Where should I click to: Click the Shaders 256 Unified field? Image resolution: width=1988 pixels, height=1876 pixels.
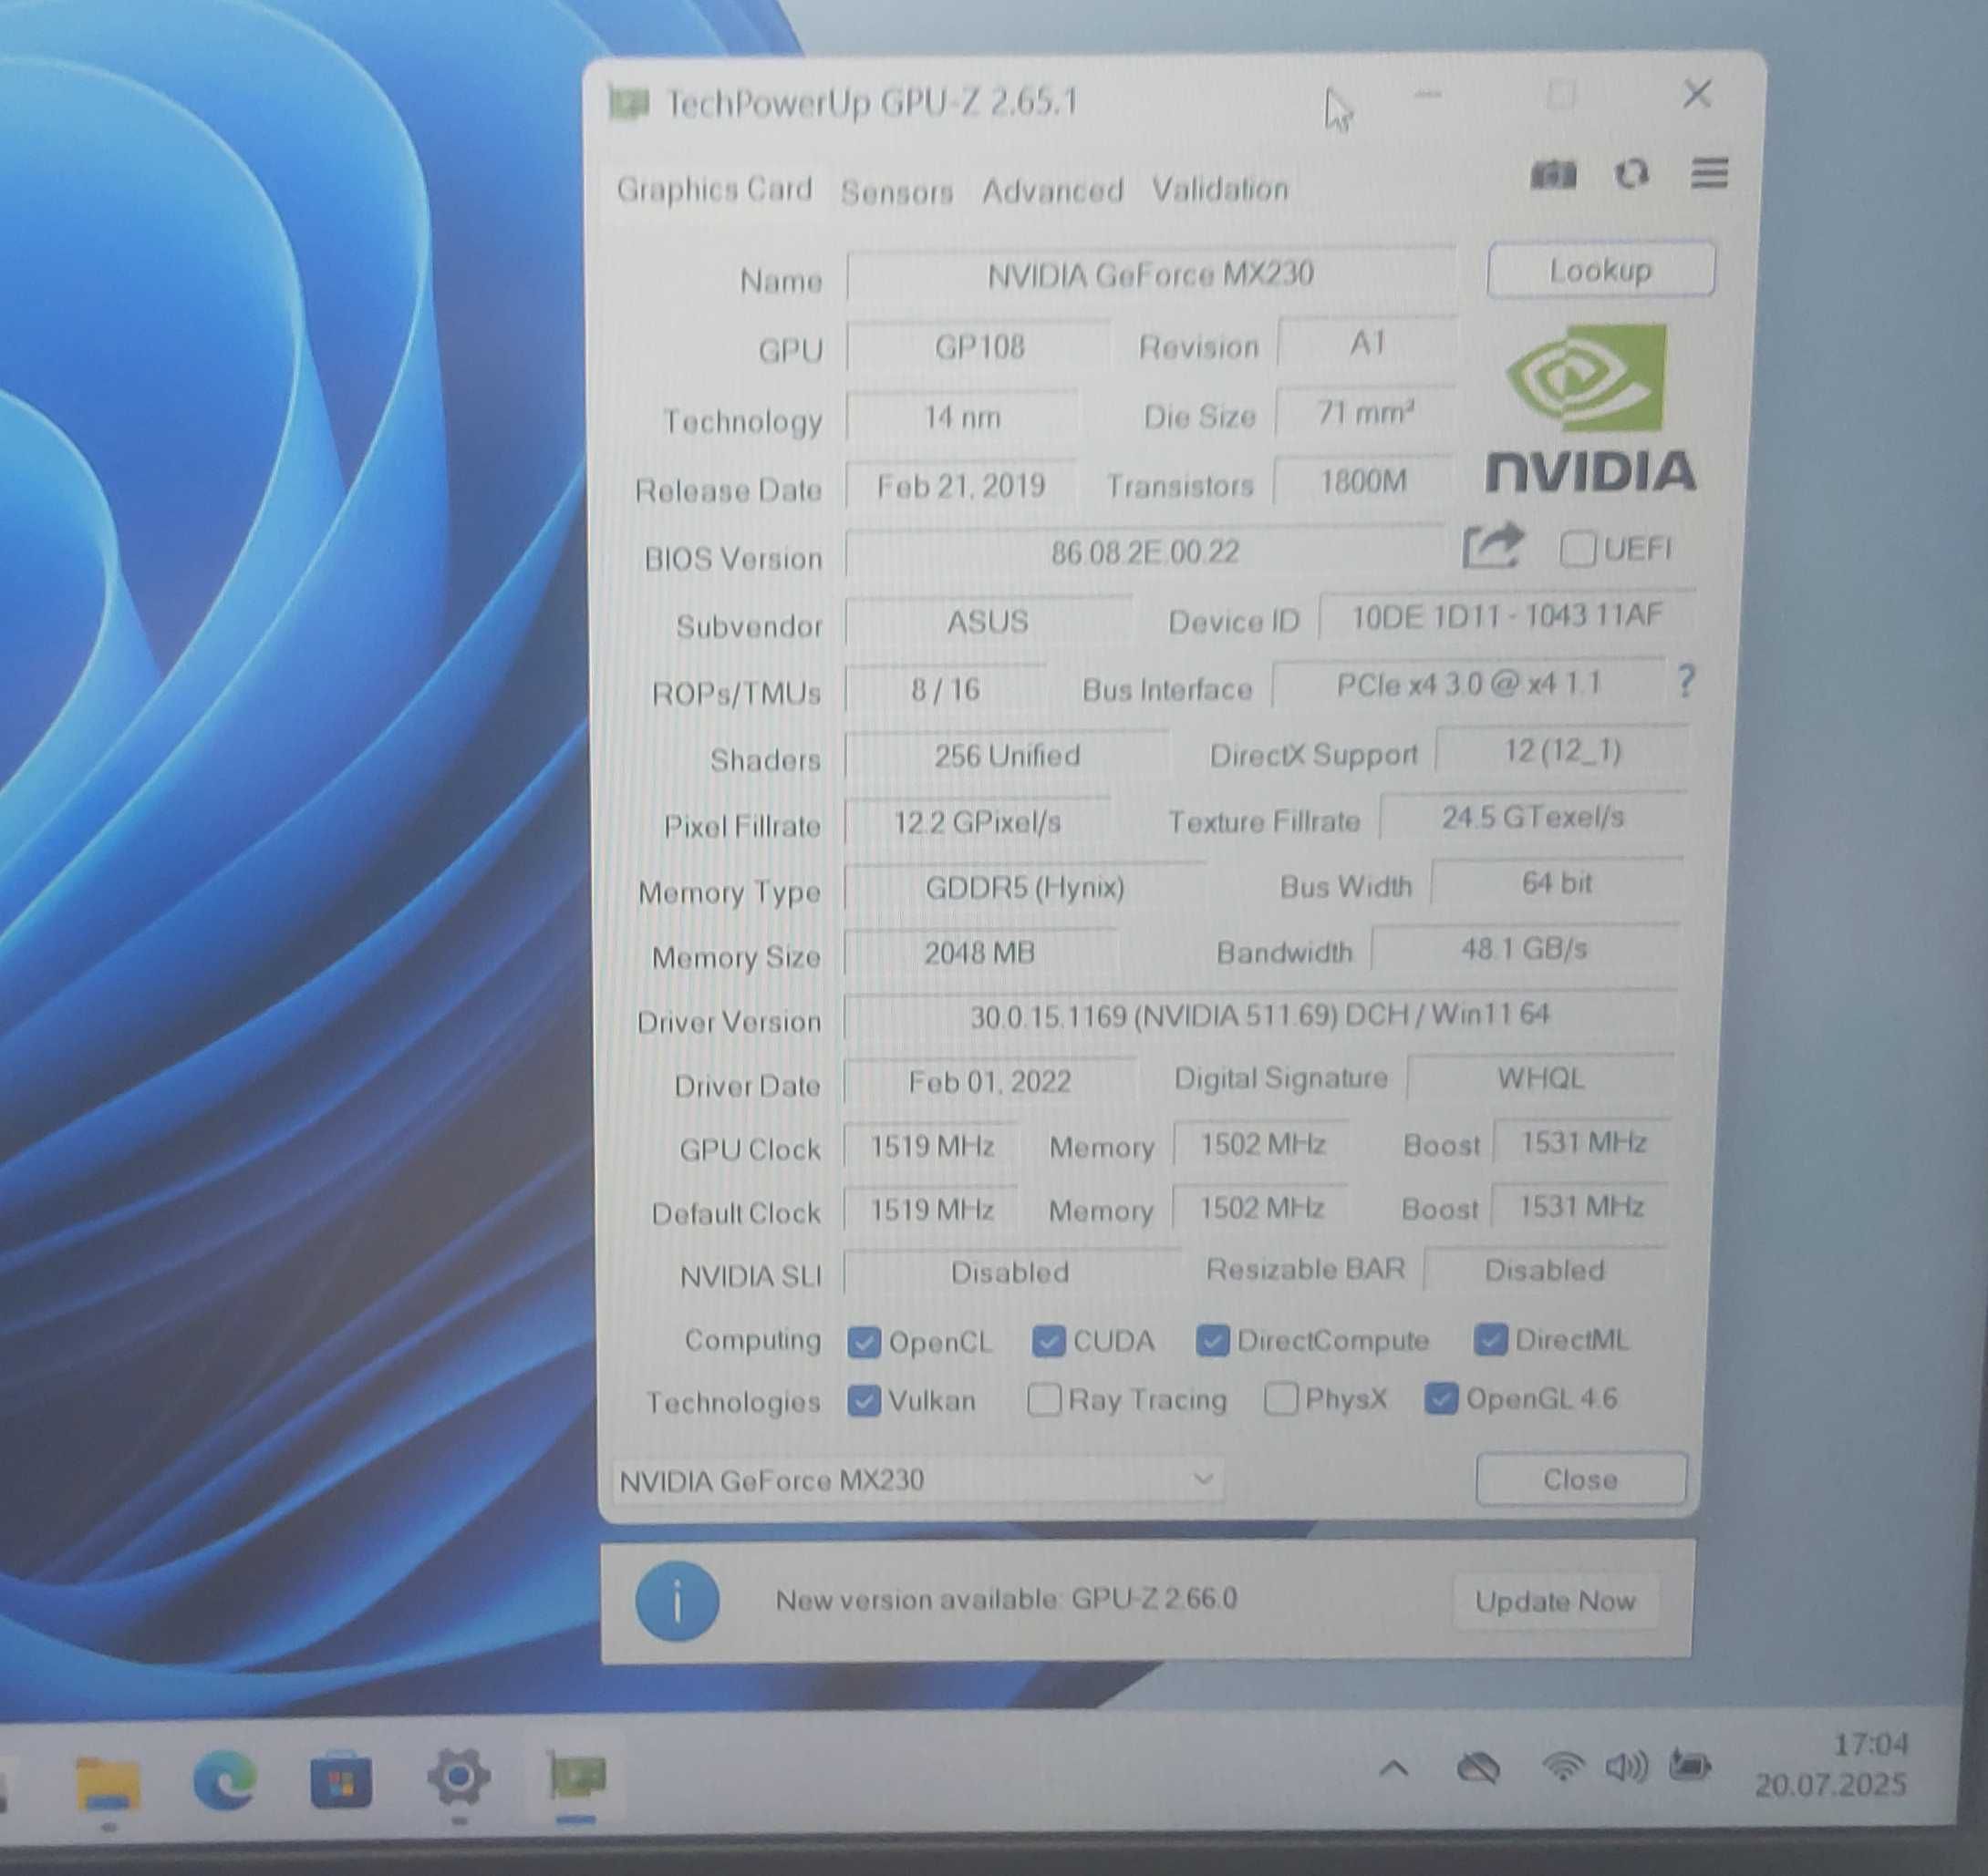point(1007,755)
